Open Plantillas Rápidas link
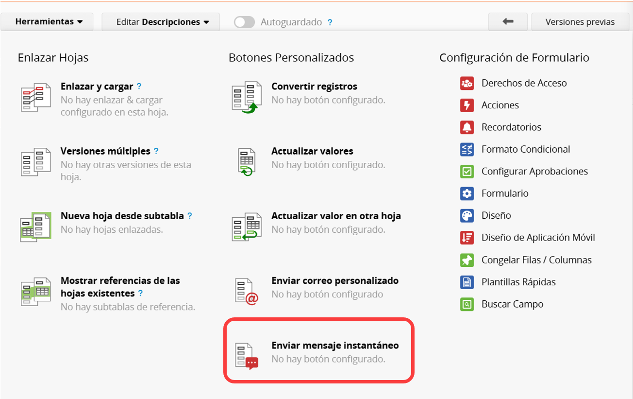633x399 pixels. click(x=518, y=282)
